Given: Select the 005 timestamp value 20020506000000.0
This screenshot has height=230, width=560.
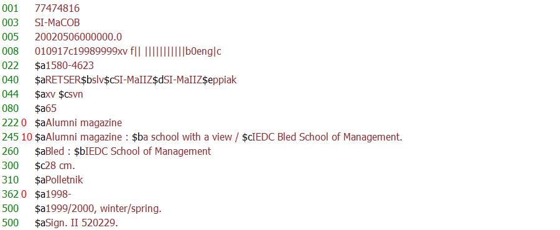Looking at the screenshot, I should tap(78, 37).
